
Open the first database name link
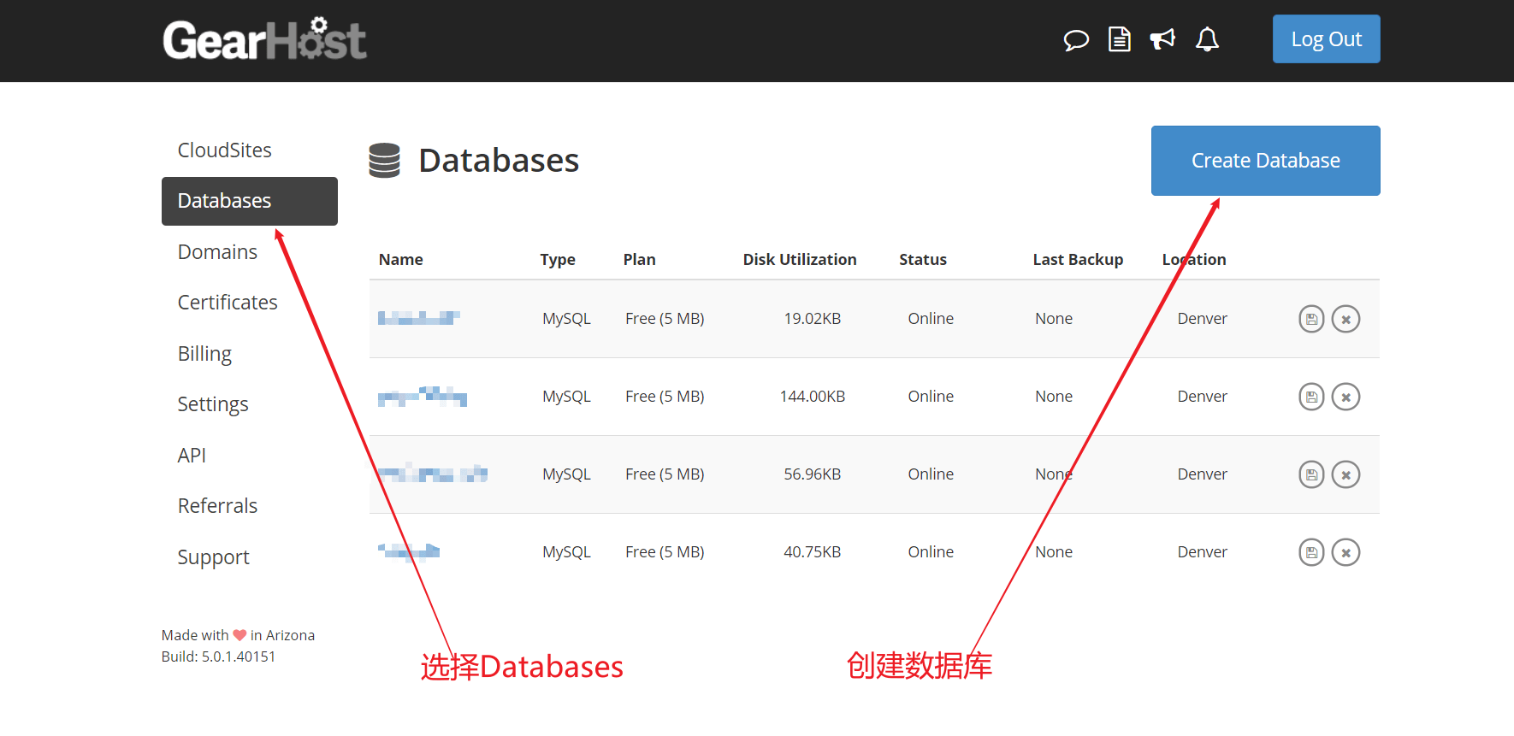click(x=418, y=318)
